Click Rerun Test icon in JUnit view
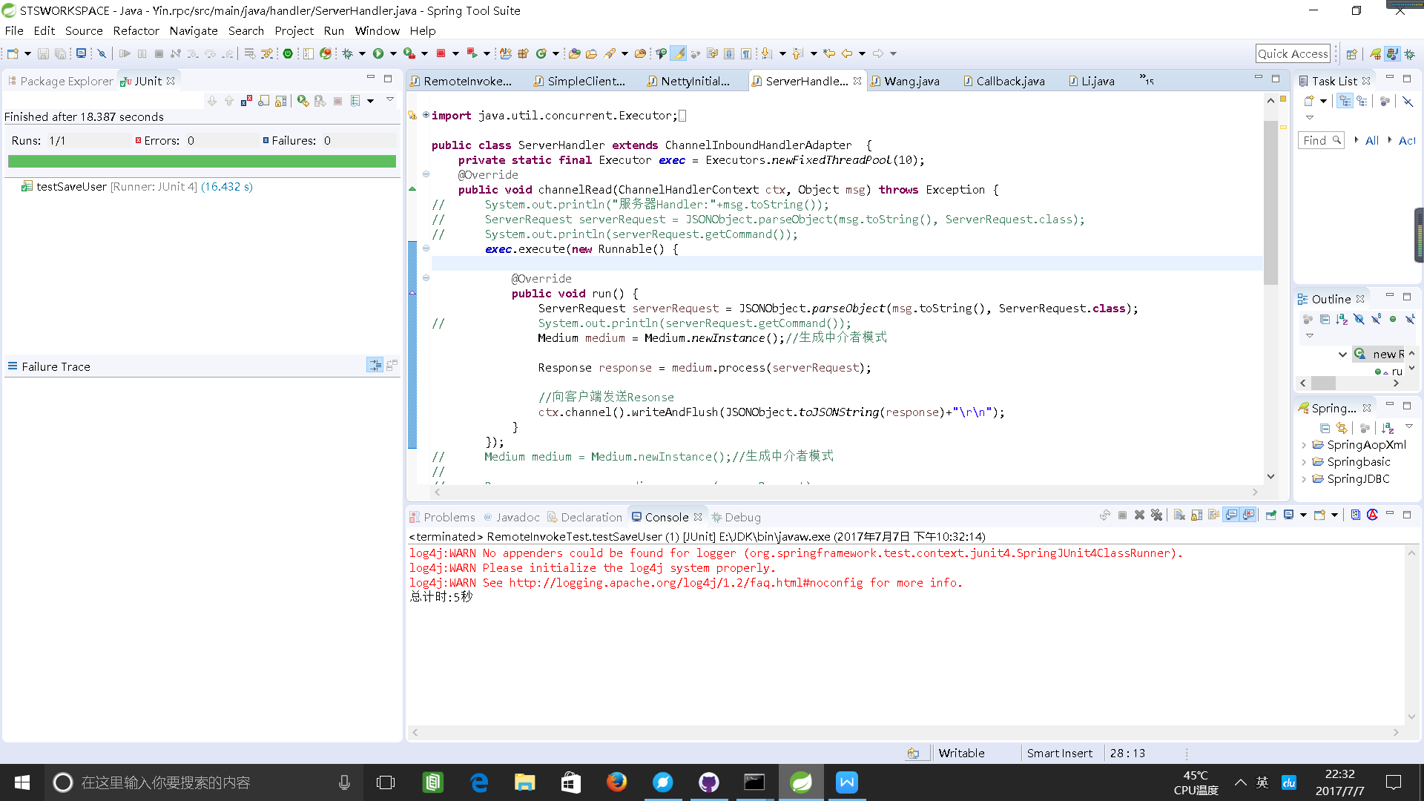 click(303, 101)
